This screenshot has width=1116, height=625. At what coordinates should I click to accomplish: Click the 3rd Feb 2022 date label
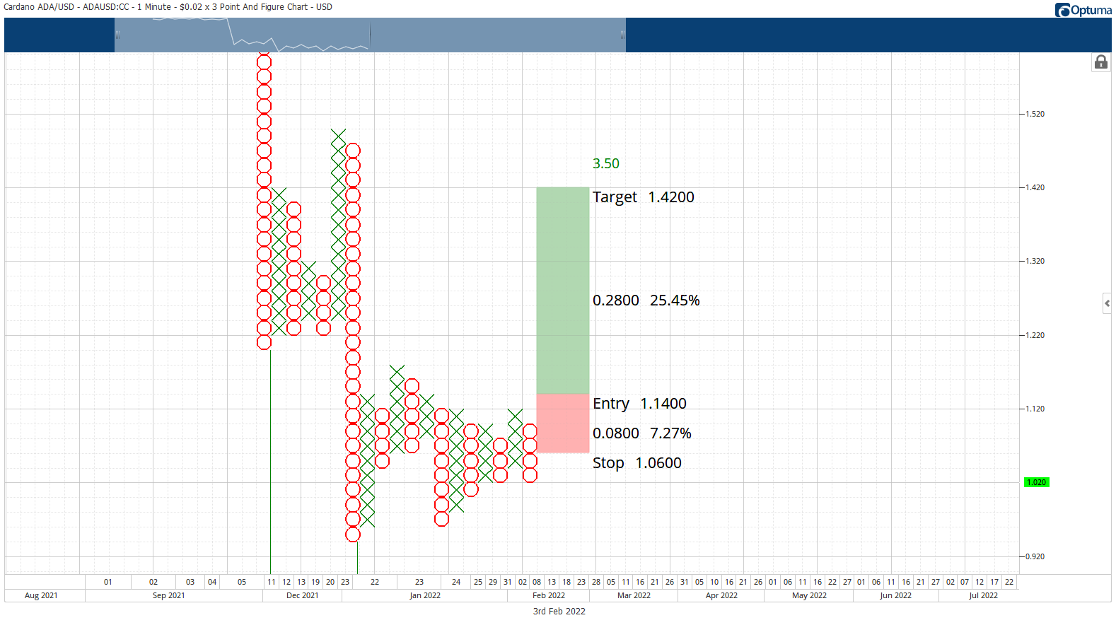point(559,612)
